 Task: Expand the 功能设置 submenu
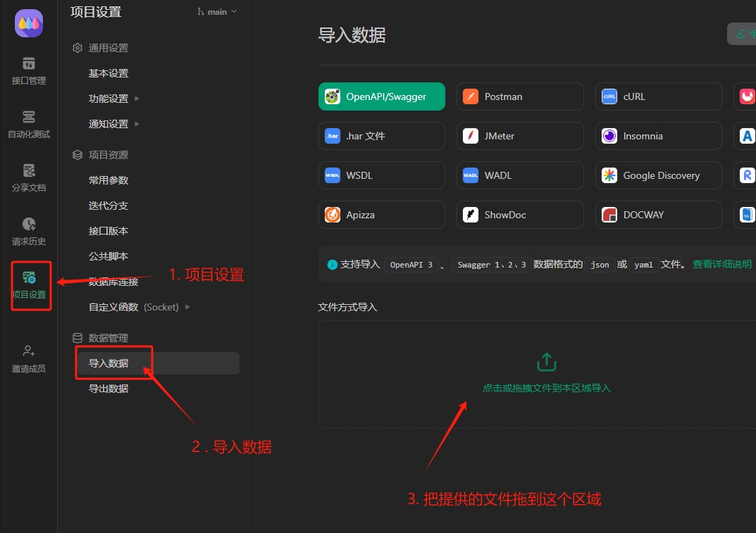tap(106, 98)
